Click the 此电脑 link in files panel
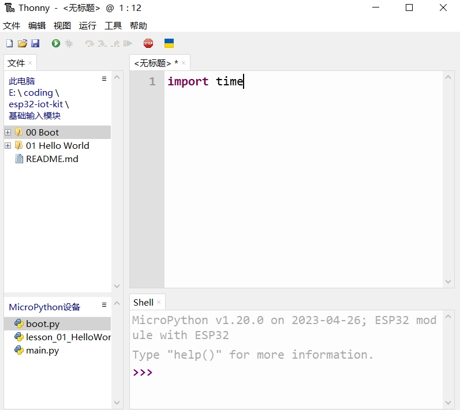Image resolution: width=460 pixels, height=410 pixels. pyautogui.click(x=22, y=81)
